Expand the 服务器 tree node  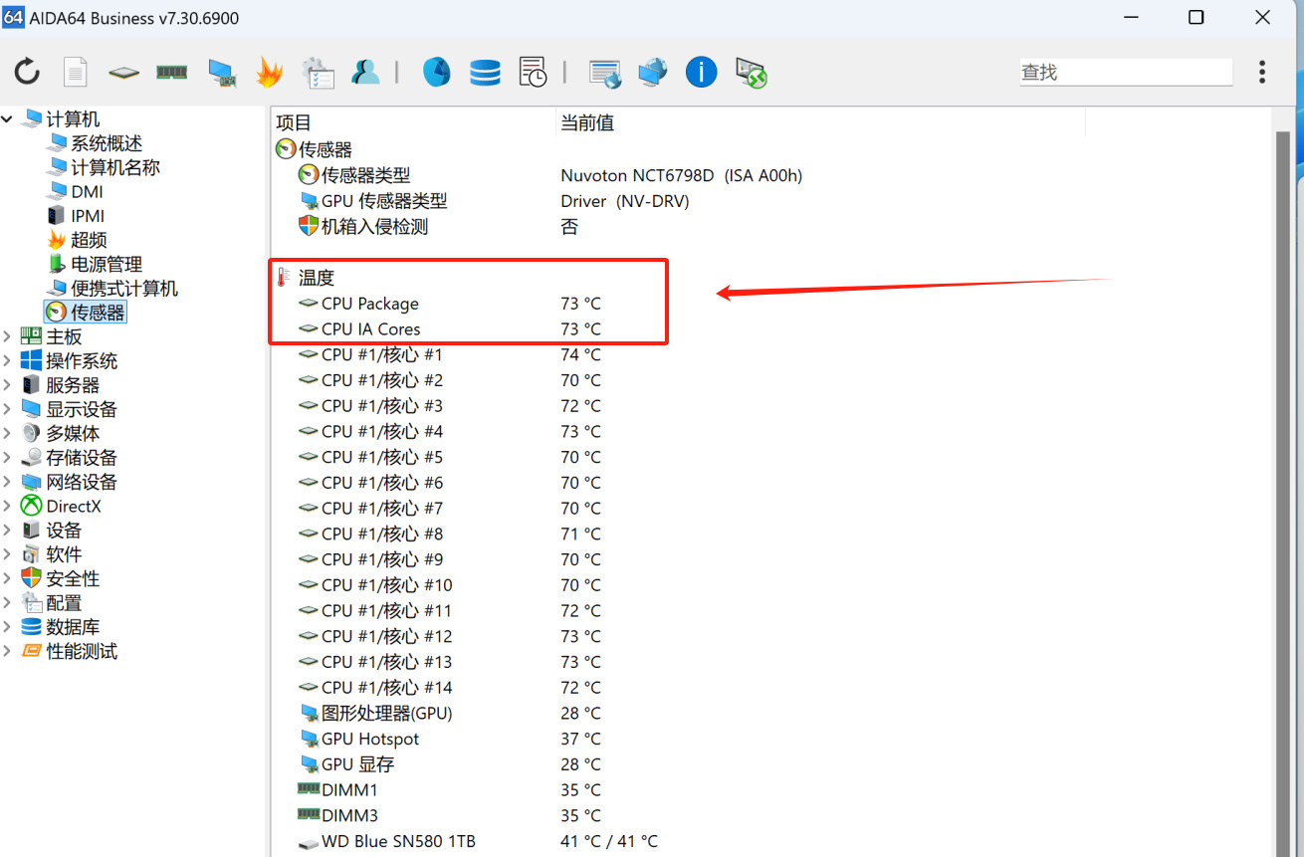click(x=8, y=384)
